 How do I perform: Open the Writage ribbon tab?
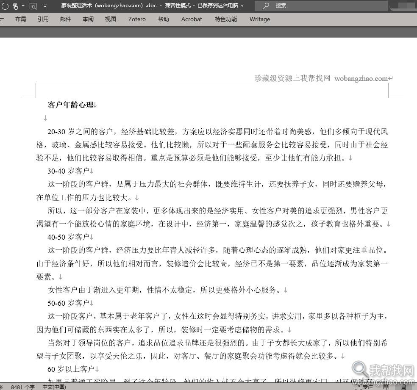(x=259, y=19)
